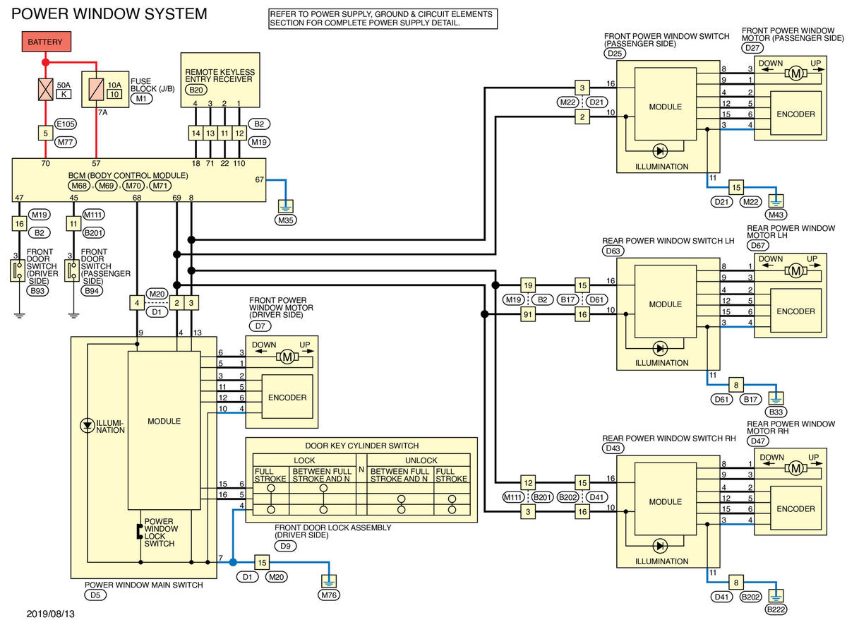The image size is (847, 620).
Task: Click the D25 connector label
Action: click(x=615, y=53)
